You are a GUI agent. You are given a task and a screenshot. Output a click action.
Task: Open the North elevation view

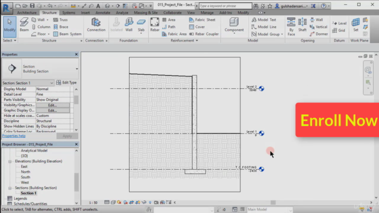25,172
